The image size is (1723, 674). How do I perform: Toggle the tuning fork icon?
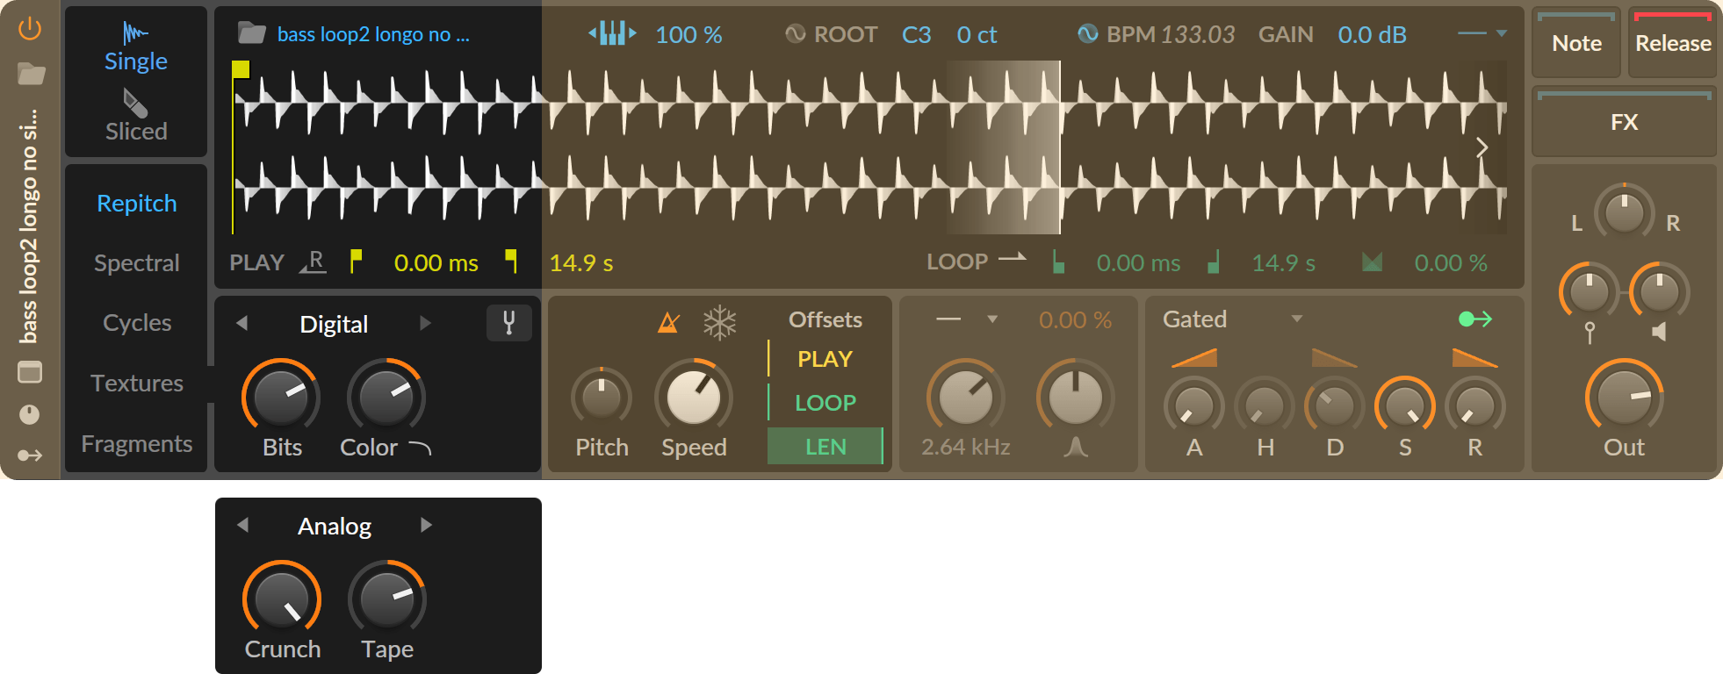(x=509, y=323)
